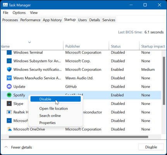Select the Windows Security notificatio... row
This screenshot has height=155, width=167.
(38, 69)
